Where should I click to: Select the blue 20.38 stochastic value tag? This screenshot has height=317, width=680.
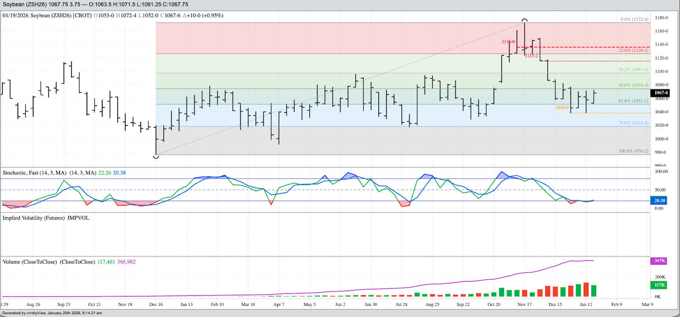click(x=659, y=201)
